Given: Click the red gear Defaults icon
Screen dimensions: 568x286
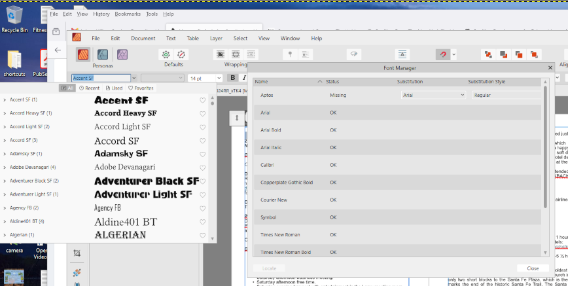Looking at the screenshot, I should tap(181, 54).
